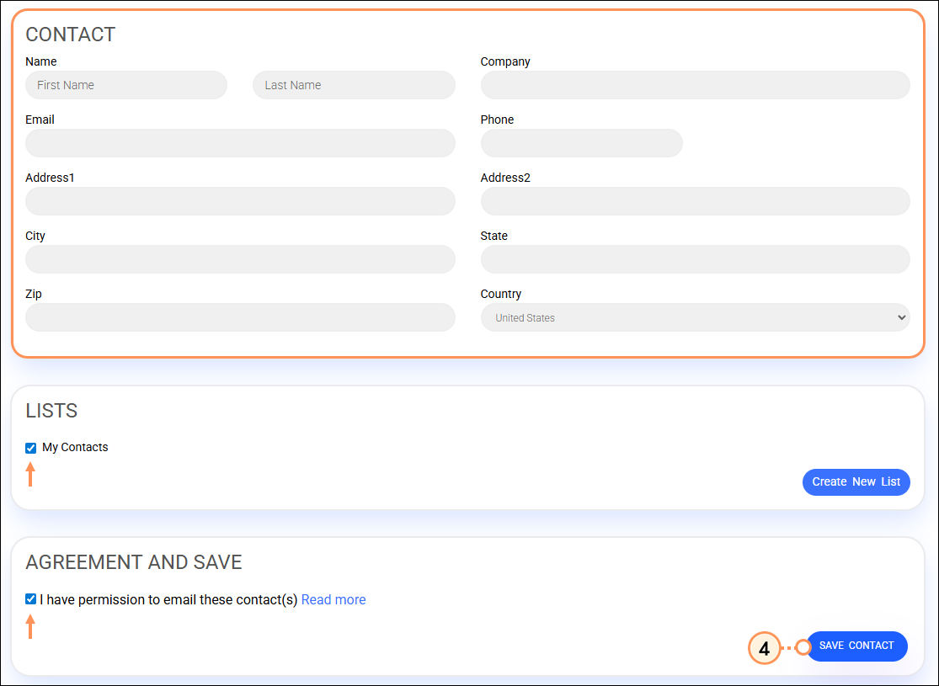Click the step 4 callout marker

(764, 648)
